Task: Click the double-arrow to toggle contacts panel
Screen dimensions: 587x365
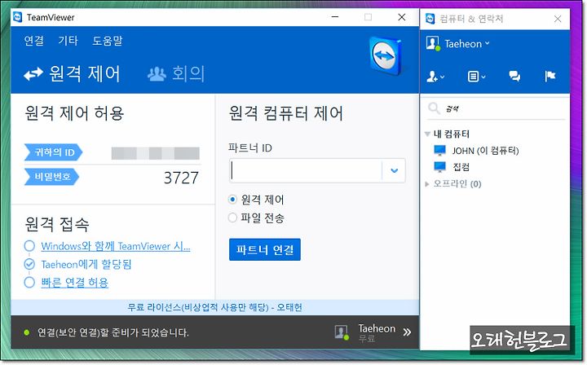Action: coord(408,332)
